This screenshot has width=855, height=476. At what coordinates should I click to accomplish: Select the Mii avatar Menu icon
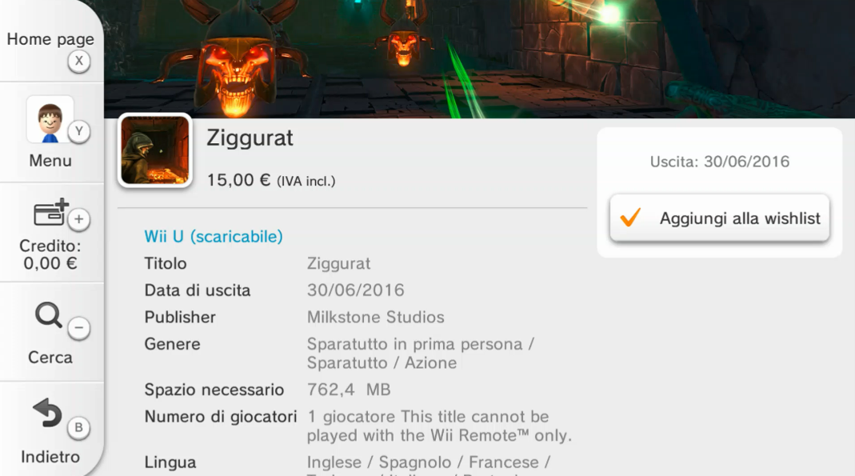pos(50,120)
